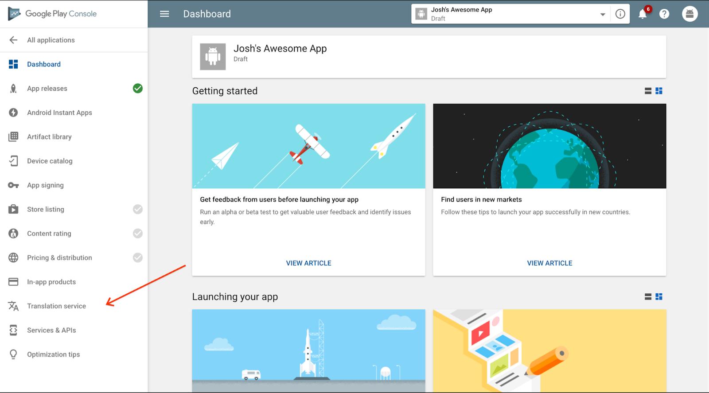Open the account avatar menu
Image resolution: width=709 pixels, height=393 pixels.
(690, 14)
